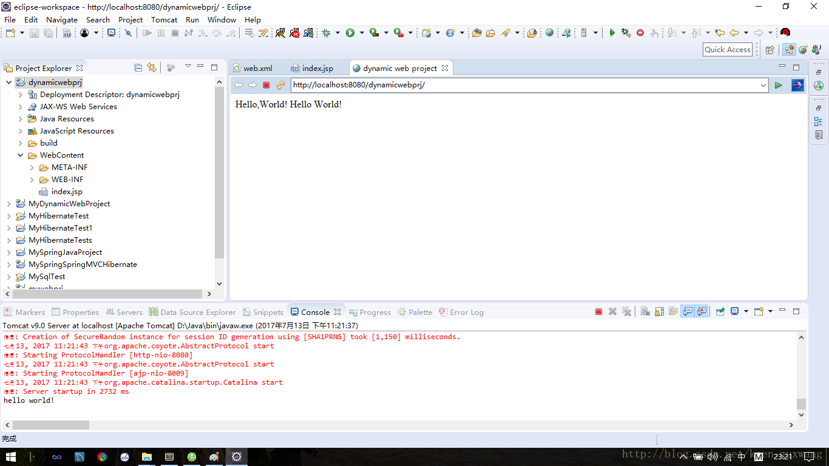Click Collapse All in Project Explorer
Image resolution: width=829 pixels, height=466 pixels.
(x=138, y=67)
